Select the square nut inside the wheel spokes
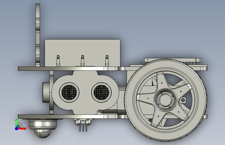 (x=183, y=100)
